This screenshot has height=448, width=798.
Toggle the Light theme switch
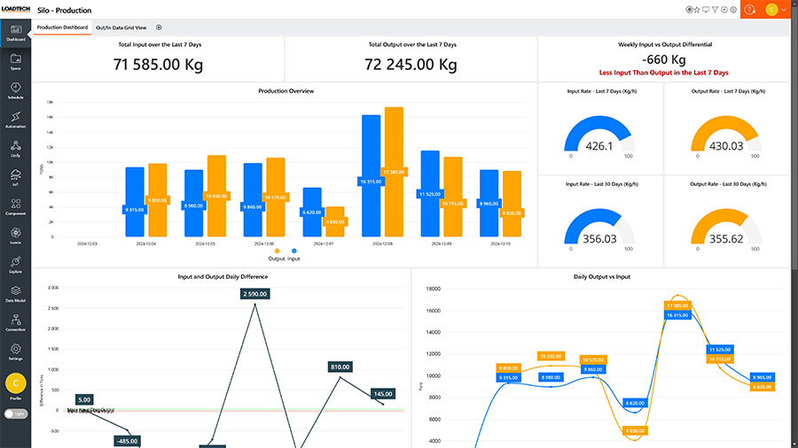[15, 413]
